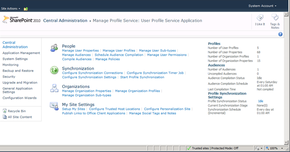Click the All Site Content icon

tap(5, 117)
